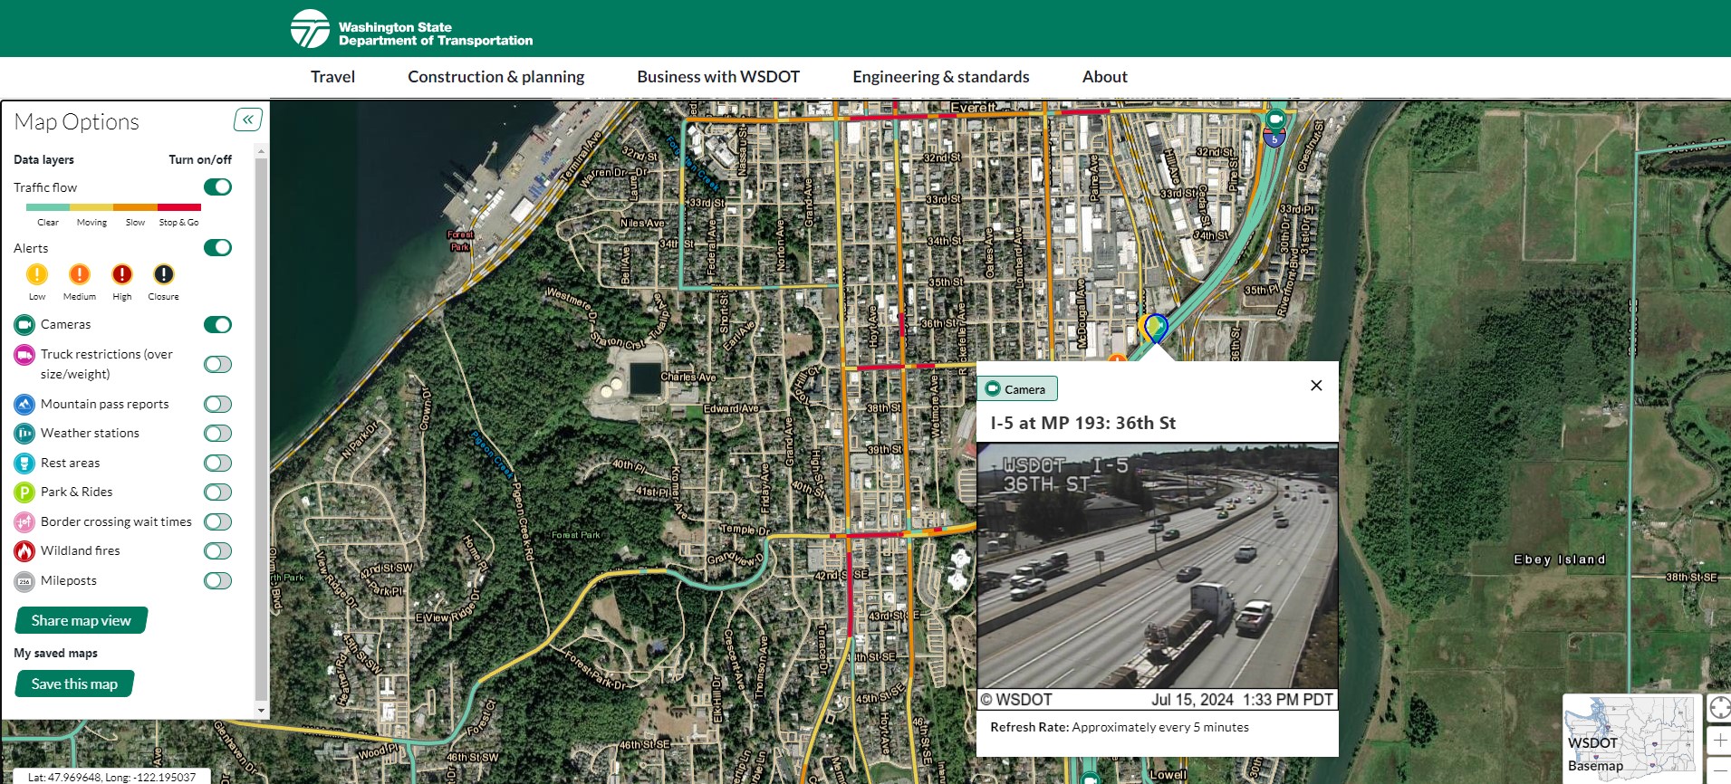This screenshot has height=784, width=1731.
Task: Open the Travel menu
Action: pyautogui.click(x=332, y=77)
